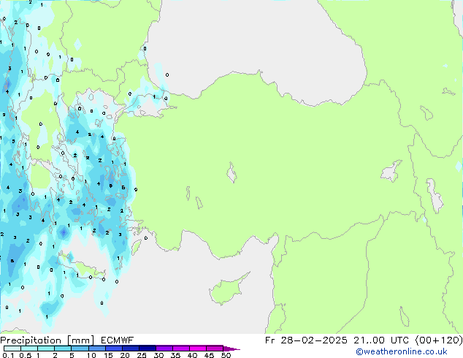Click the '[mm]' unit label
463x358 pixels.
pos(80,340)
